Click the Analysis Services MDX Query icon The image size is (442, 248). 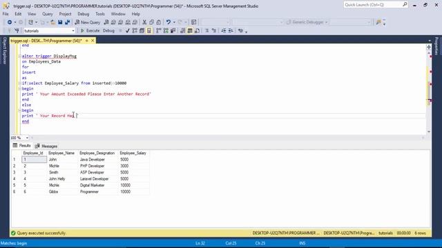point(113,22)
